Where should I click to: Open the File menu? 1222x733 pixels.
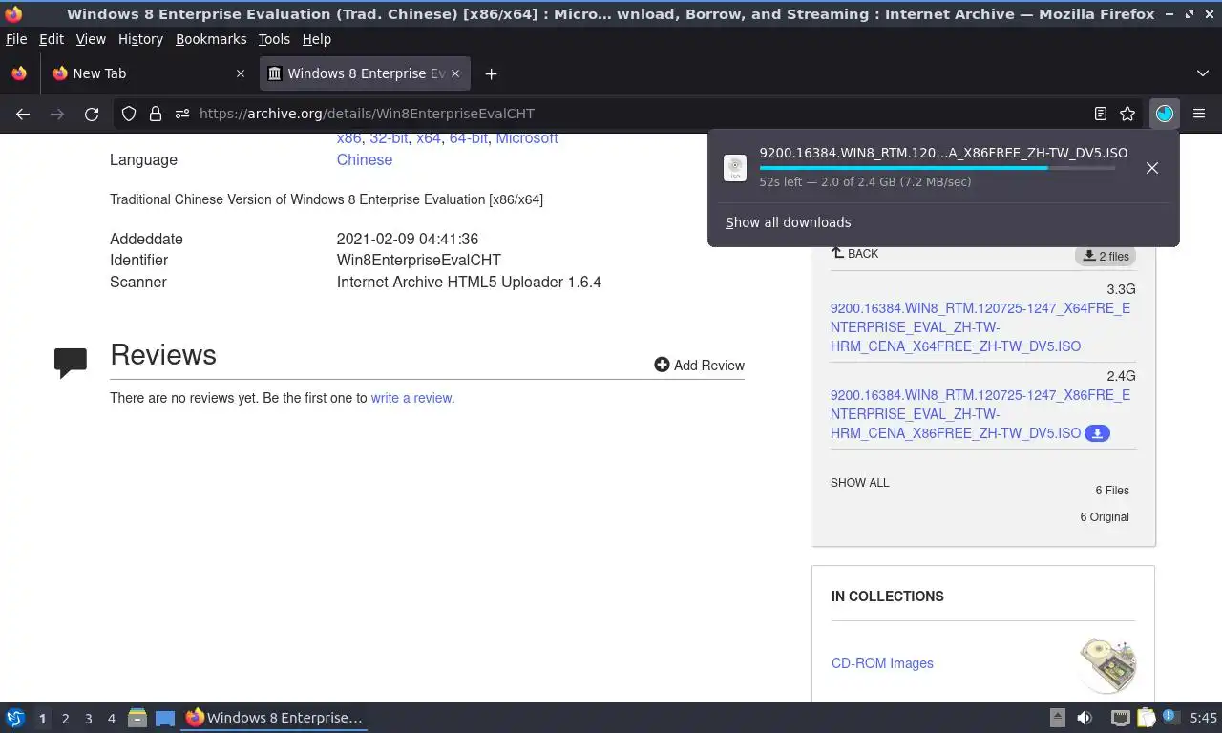pyautogui.click(x=16, y=39)
